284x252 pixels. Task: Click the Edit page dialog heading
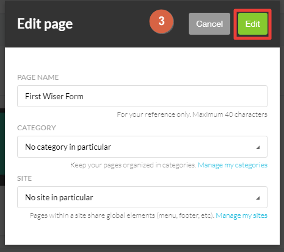(45, 24)
